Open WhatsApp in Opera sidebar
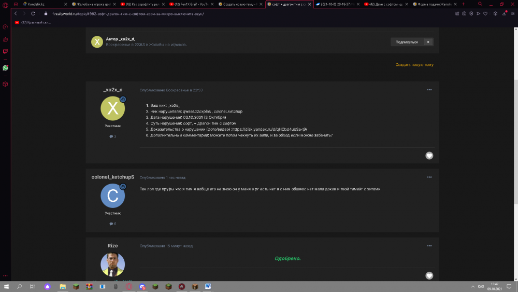 tap(5, 68)
